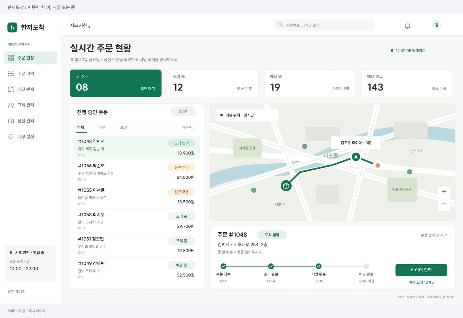463x318 pixels.
Task: Click the 주문 현황 grid icon
Action: coord(11,58)
